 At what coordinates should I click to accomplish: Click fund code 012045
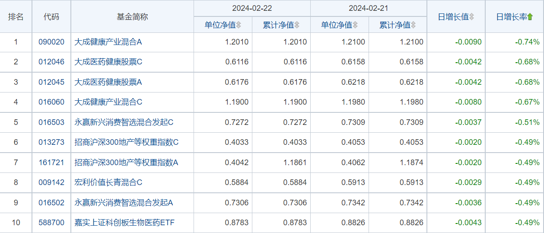(51, 82)
